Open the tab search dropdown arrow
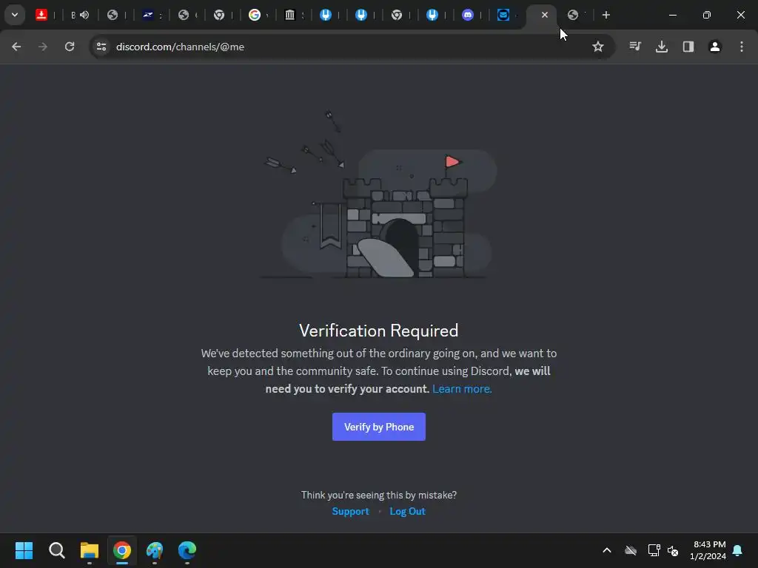Viewport: 758px width, 568px height. [15, 15]
